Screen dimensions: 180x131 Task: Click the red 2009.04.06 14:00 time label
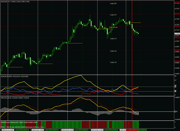(x=132, y=130)
